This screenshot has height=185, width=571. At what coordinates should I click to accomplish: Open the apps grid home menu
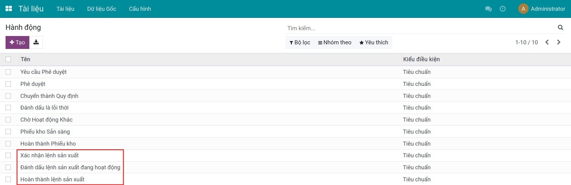[9, 9]
